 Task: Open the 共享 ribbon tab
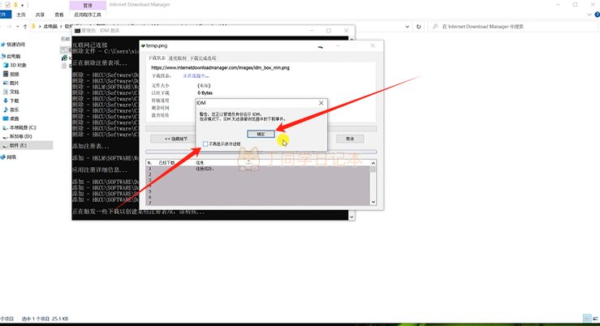pyautogui.click(x=40, y=15)
